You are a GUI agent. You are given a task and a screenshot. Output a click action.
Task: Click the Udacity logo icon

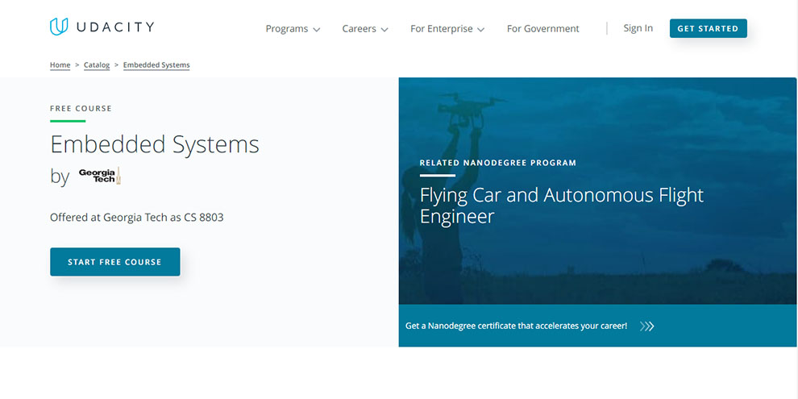click(x=59, y=27)
